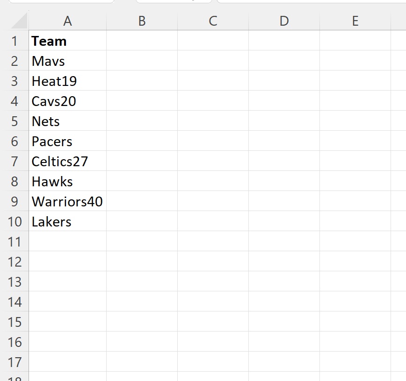Select row 1 header
This screenshot has width=406, height=381.
pos(14,41)
